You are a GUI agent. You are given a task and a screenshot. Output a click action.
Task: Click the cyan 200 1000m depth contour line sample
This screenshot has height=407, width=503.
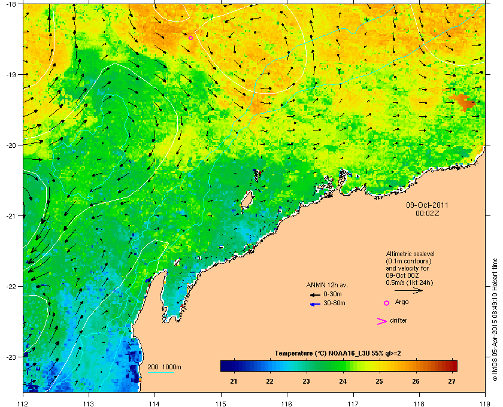coord(160,372)
